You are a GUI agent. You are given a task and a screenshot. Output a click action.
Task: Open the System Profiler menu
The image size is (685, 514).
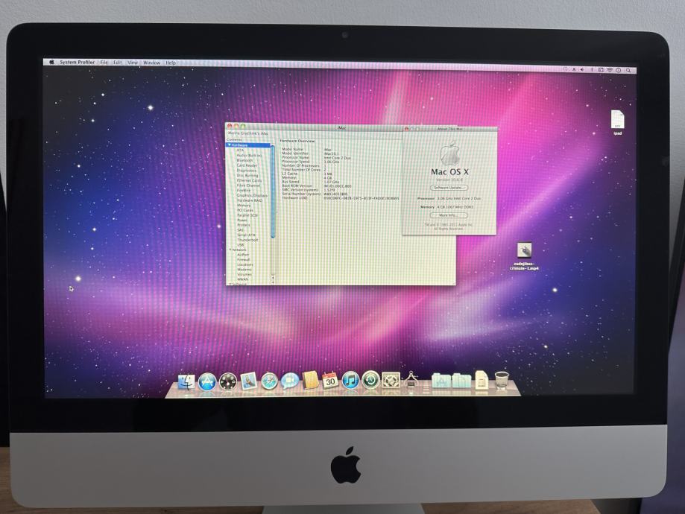point(77,62)
